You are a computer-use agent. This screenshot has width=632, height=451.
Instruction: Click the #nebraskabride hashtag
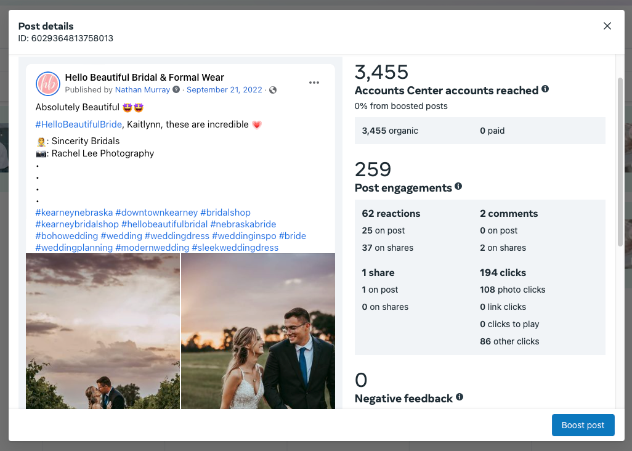point(243,224)
